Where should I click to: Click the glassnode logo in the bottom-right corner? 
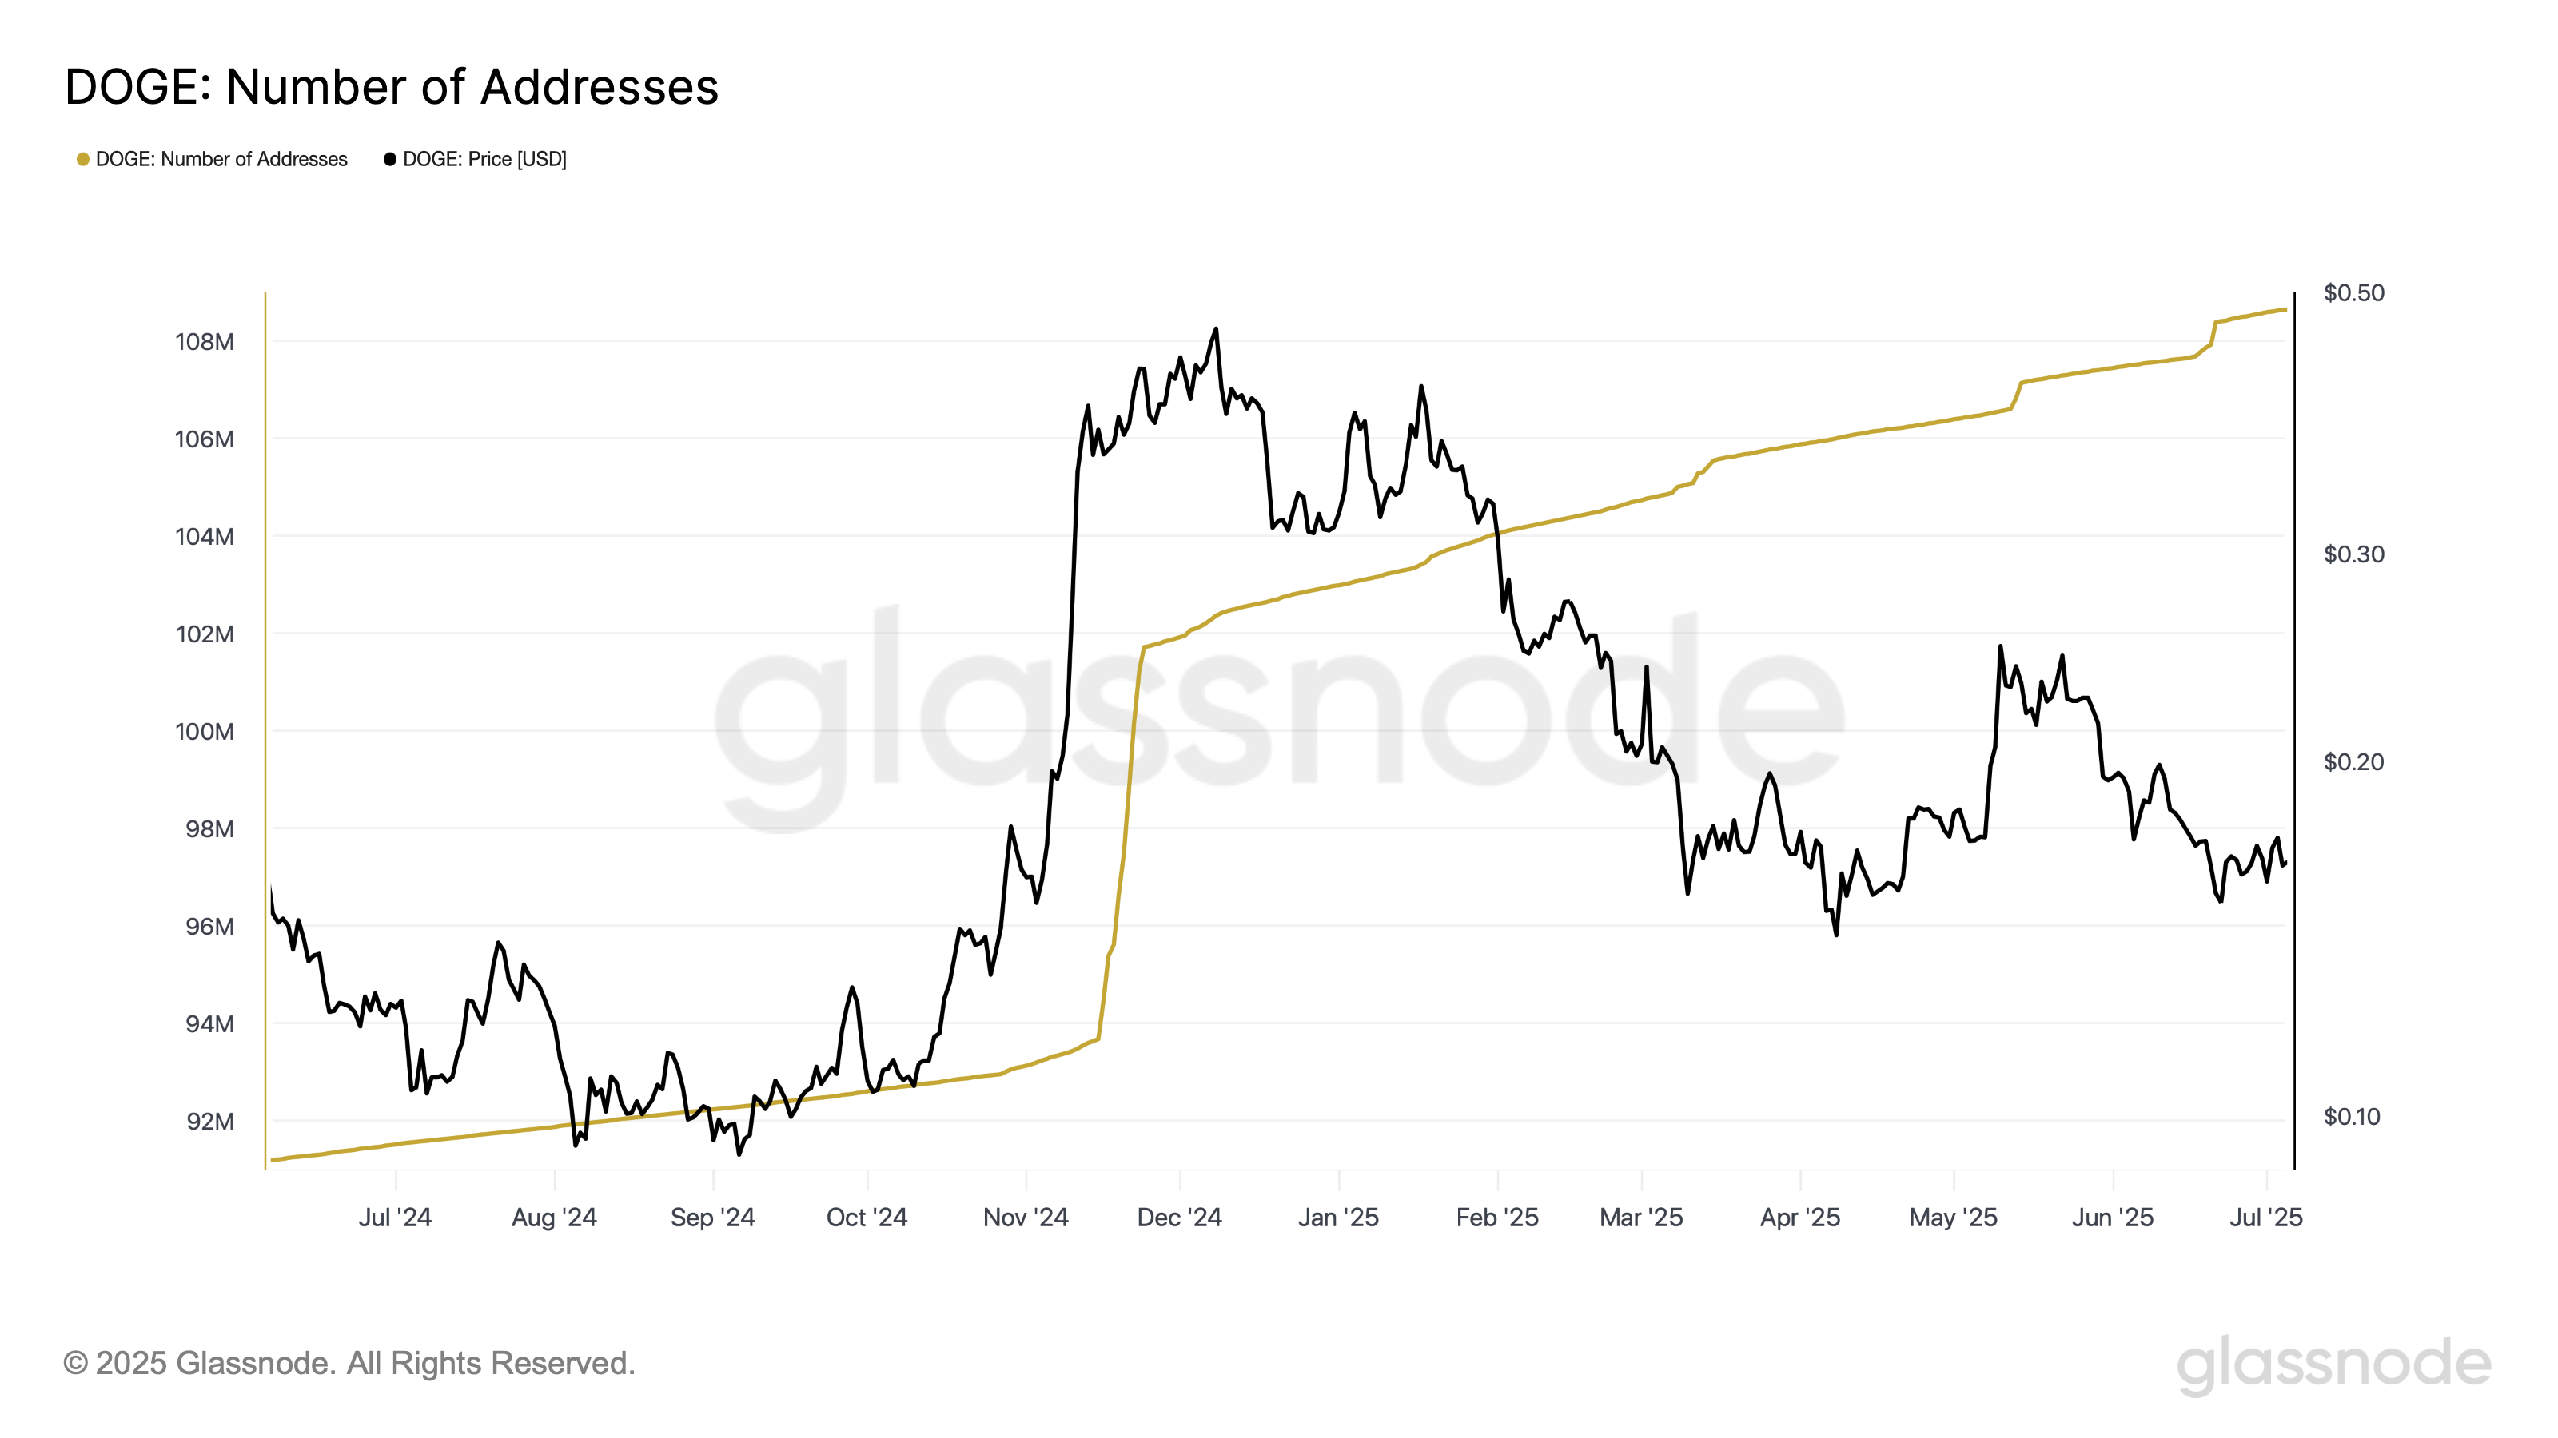tap(2333, 1364)
